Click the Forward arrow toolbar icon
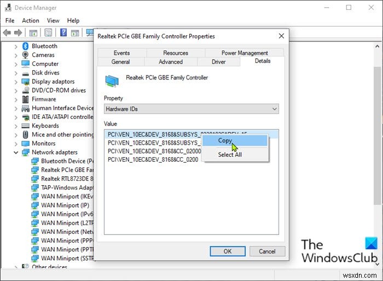This screenshot has height=281, width=383. click(x=18, y=32)
